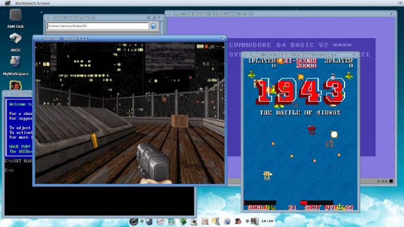Viewport: 404px width, 227px height.
Task: Launch the compass browser icon in dock
Action: pyautogui.click(x=160, y=221)
